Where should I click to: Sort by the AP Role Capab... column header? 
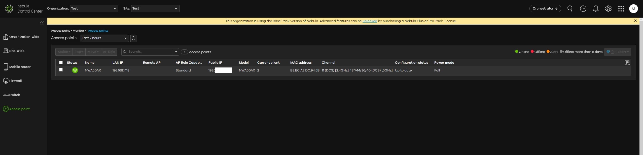(x=189, y=63)
